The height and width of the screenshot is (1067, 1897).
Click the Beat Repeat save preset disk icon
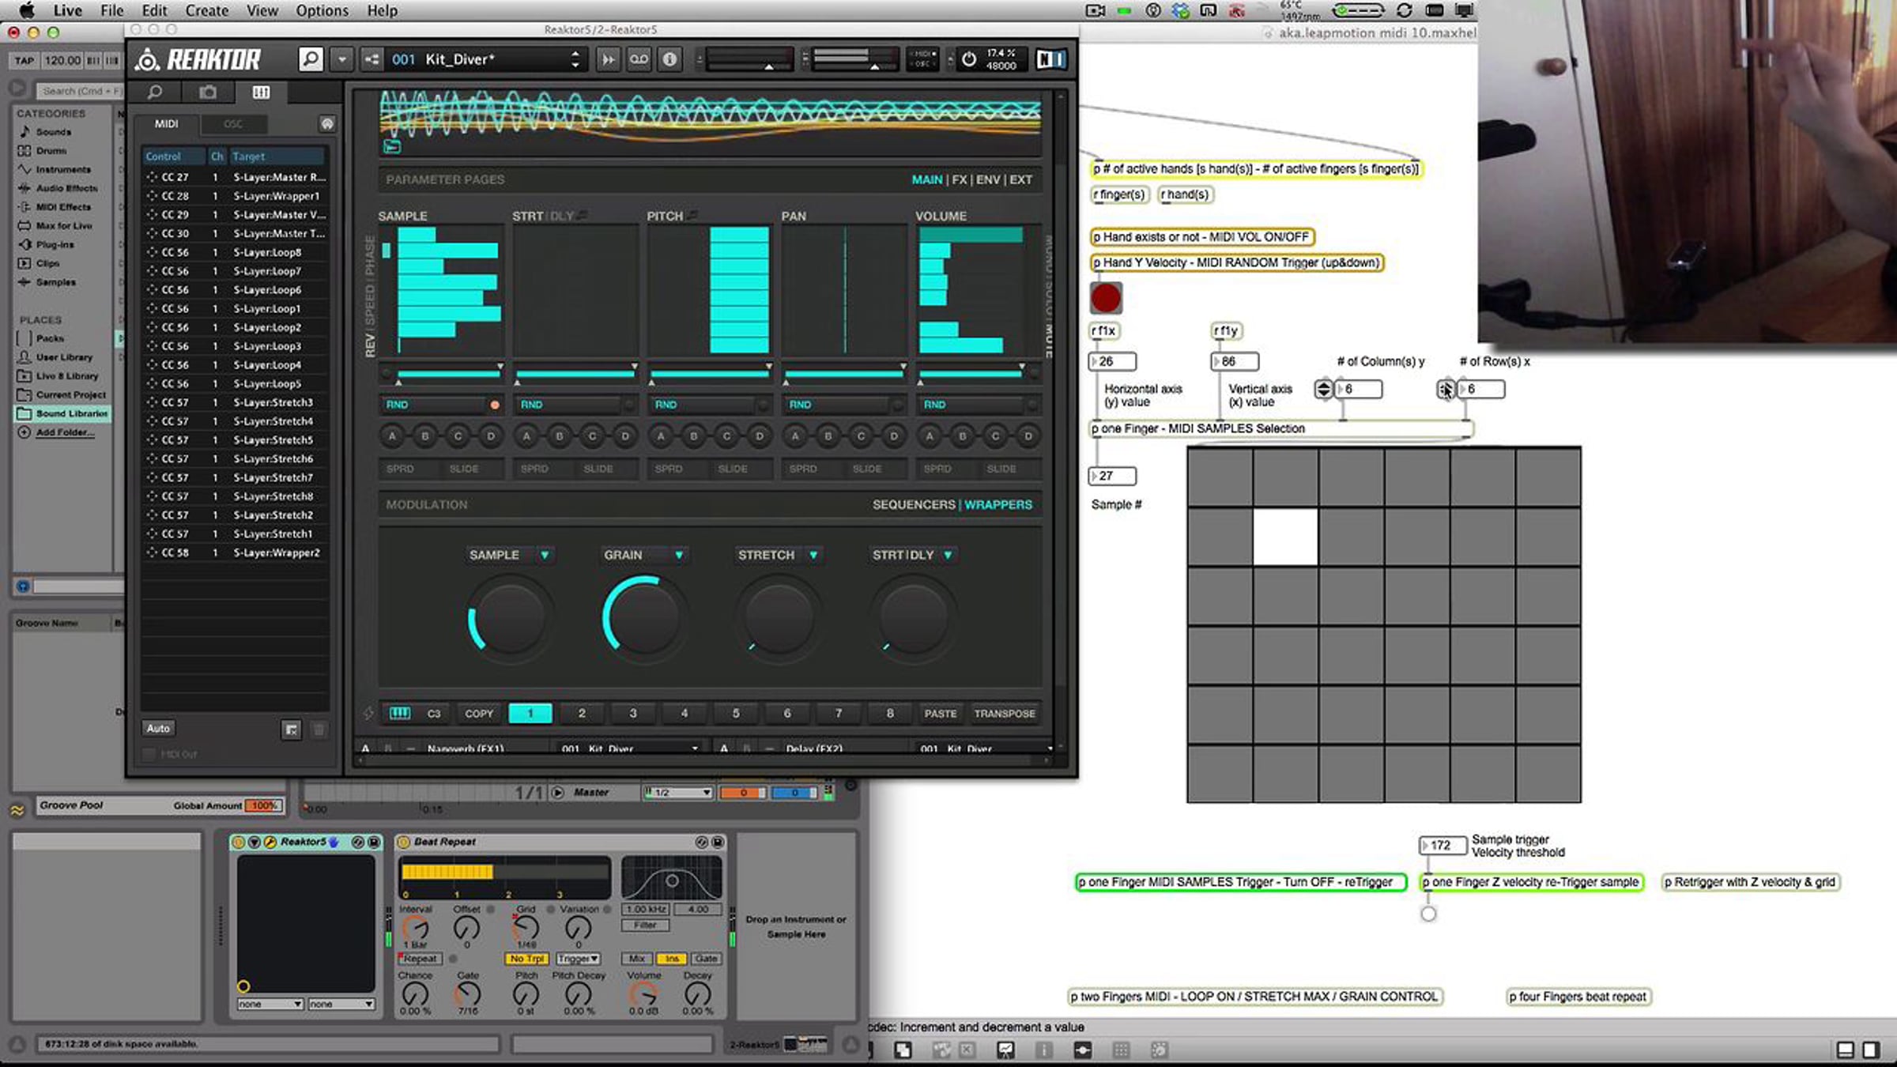718,843
